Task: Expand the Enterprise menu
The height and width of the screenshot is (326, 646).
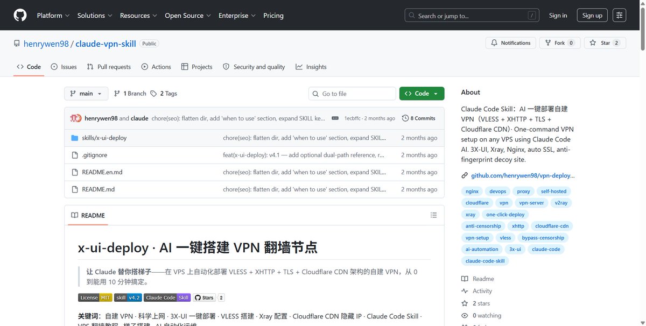Action: tap(237, 16)
